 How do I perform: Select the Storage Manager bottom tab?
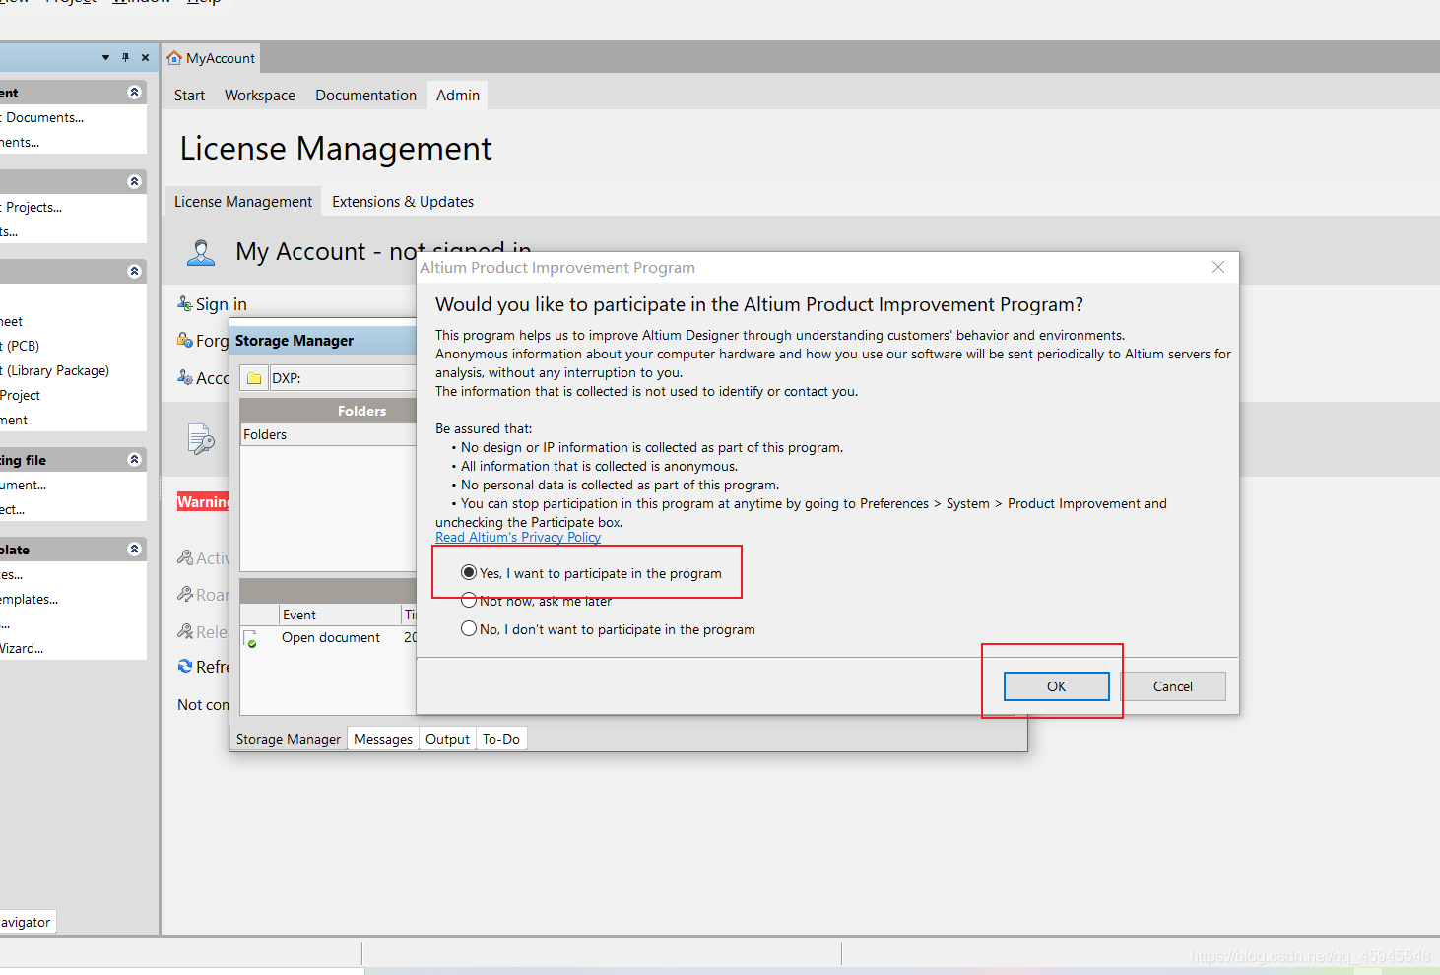coord(289,739)
